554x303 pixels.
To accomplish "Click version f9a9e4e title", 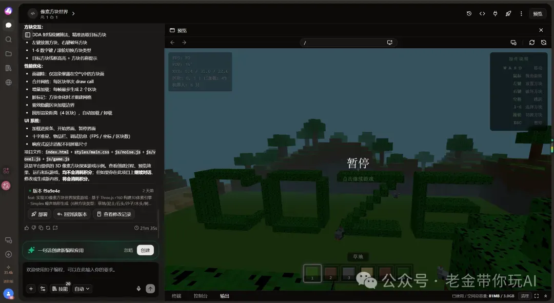I will click(46, 191).
